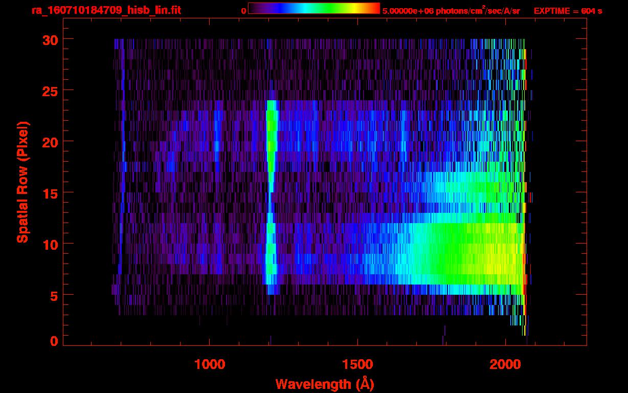This screenshot has height=393, width=628.
Task: Click the colorbar minimum label 0
Action: click(x=243, y=11)
